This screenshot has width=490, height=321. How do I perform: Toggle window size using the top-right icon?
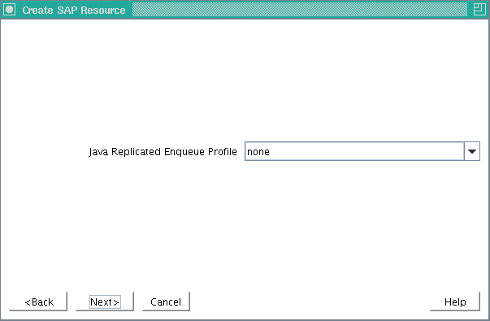[479, 10]
